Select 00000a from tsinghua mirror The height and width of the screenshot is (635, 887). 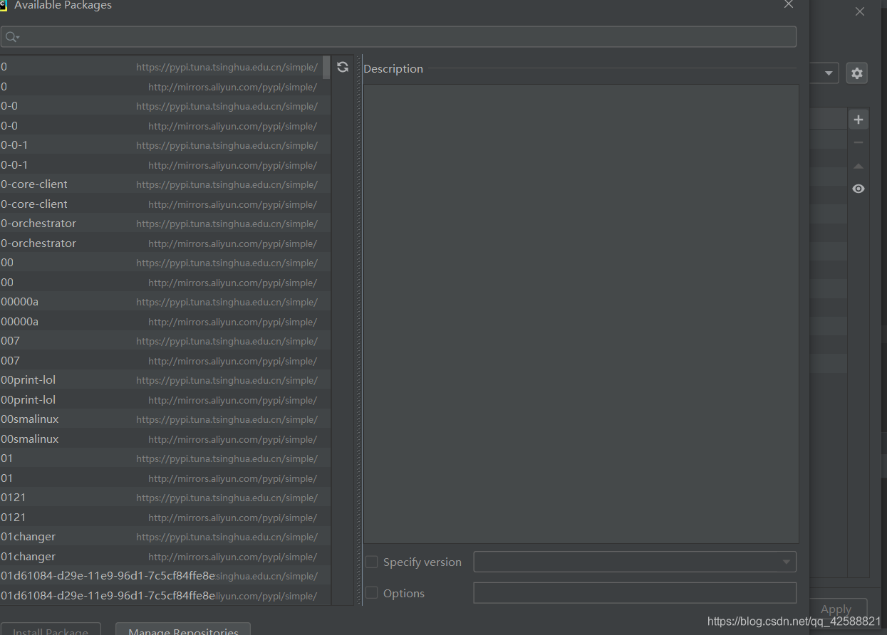click(161, 302)
